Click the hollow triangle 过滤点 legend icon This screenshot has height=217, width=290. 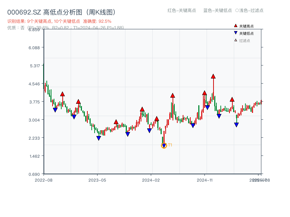coord(236,40)
